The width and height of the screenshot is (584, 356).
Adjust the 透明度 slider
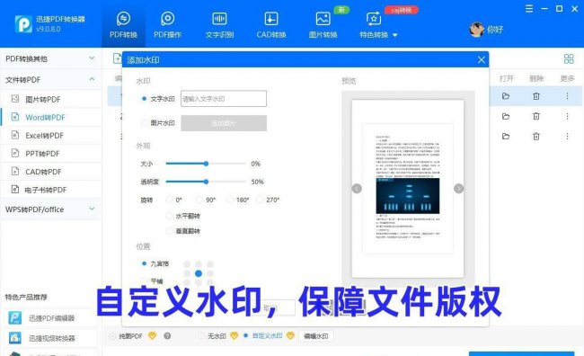click(x=206, y=182)
